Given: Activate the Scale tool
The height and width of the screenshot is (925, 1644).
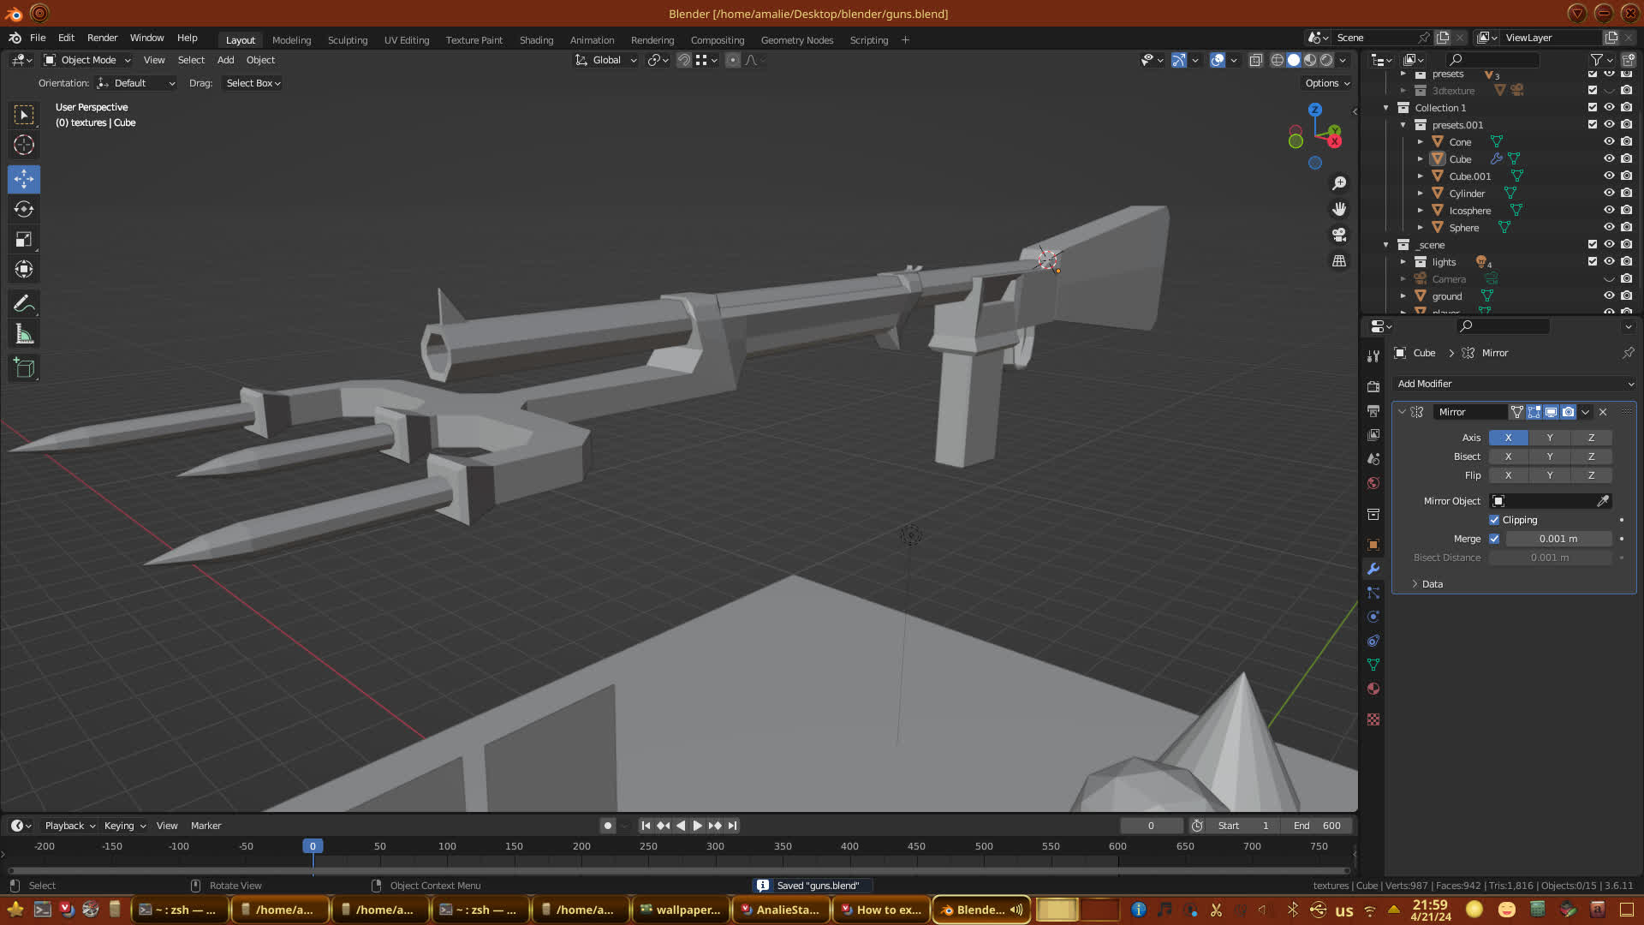Looking at the screenshot, I should pos(24,240).
